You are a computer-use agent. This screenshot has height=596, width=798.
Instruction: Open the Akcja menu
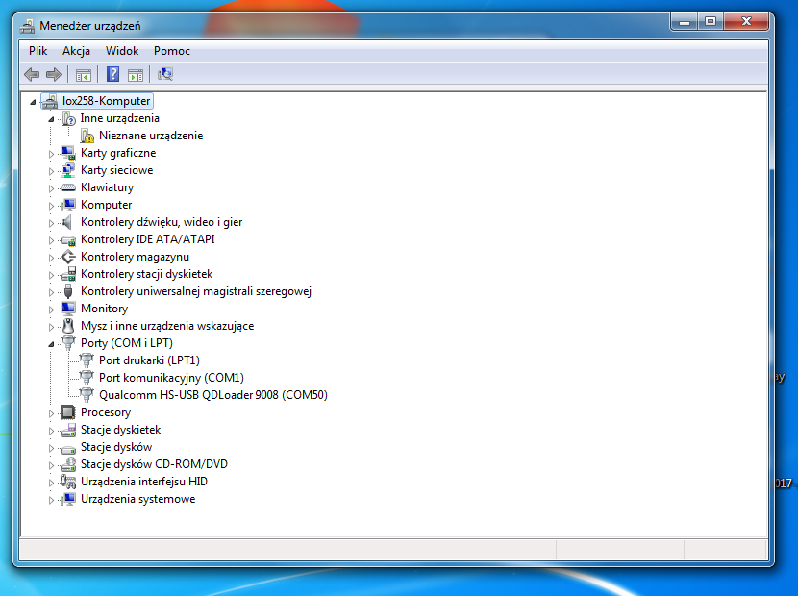click(76, 51)
